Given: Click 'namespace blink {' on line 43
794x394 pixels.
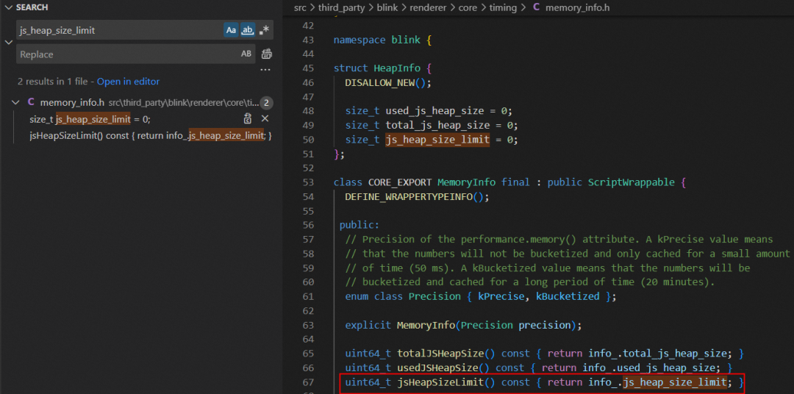Looking at the screenshot, I should [382, 40].
